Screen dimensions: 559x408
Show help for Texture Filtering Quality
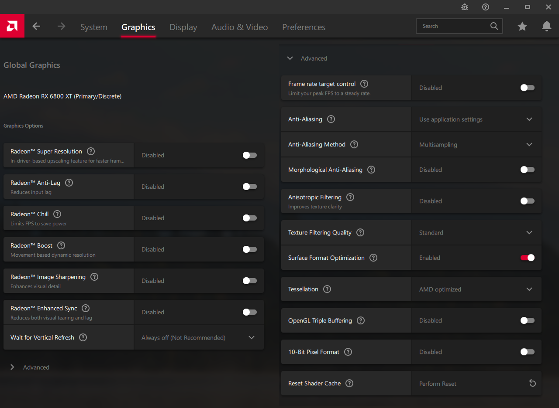click(x=360, y=232)
